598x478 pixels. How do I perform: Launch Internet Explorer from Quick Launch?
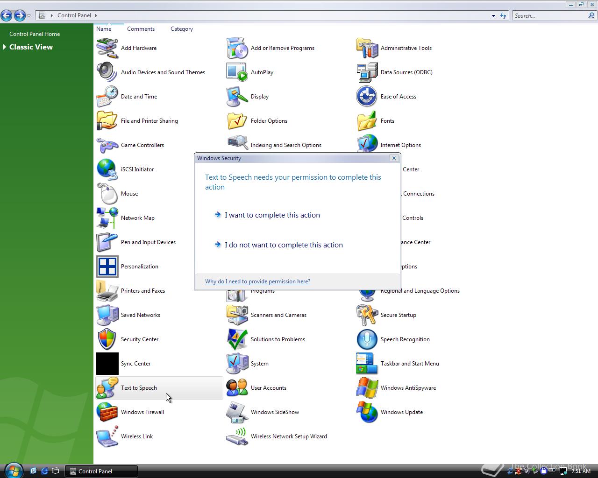point(44,471)
